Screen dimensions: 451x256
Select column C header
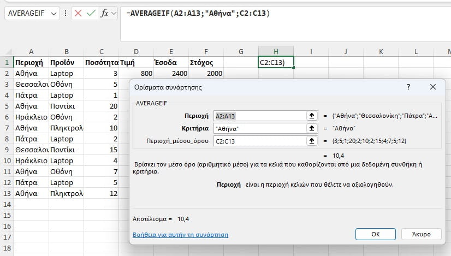pyautogui.click(x=102, y=51)
